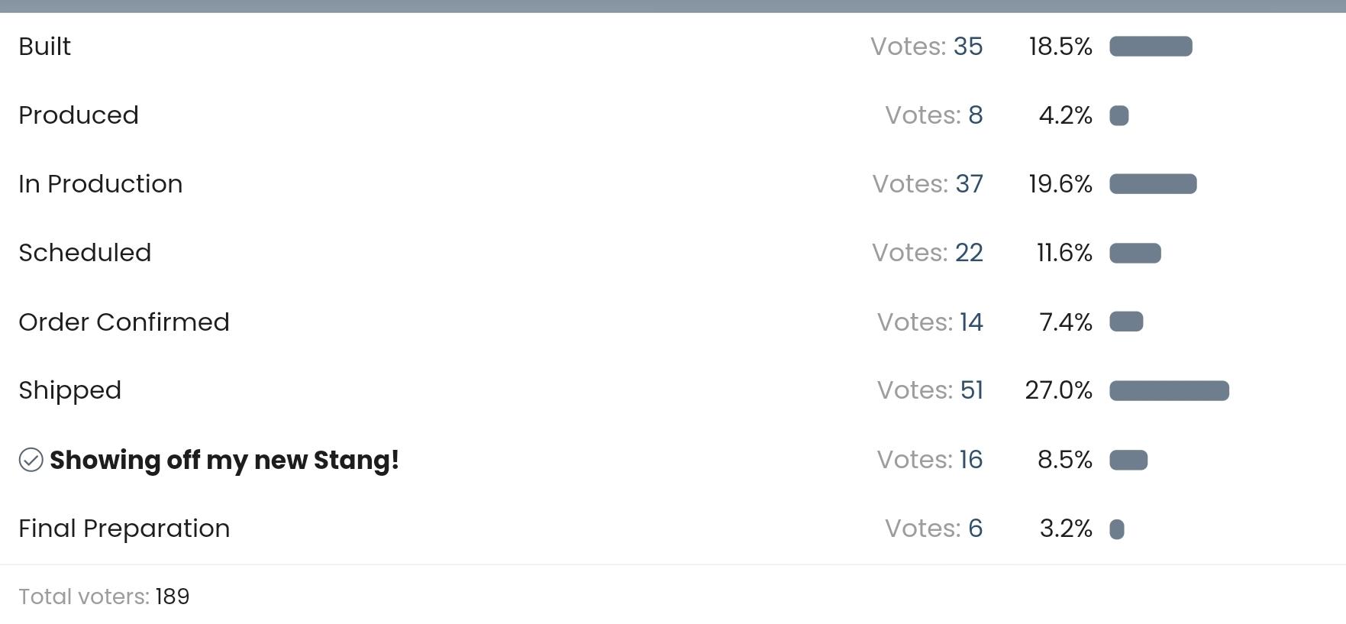The width and height of the screenshot is (1346, 624).
Task: Select the Final Preparation poll option label
Action: [124, 529]
